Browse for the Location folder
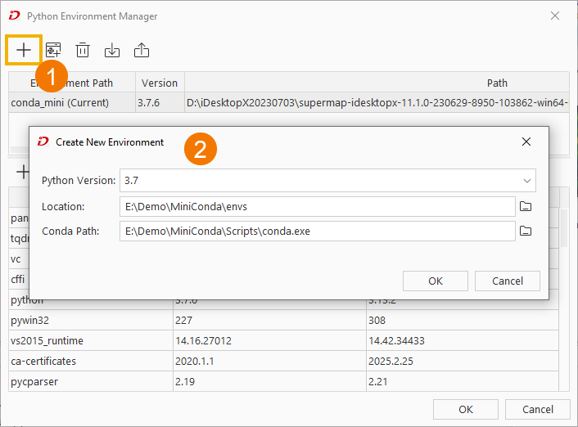 click(526, 206)
